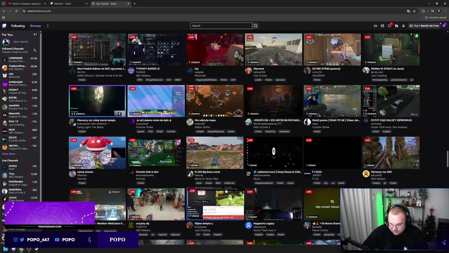449x253 pixels.
Task: Click the translate page icon
Action: point(408,11)
